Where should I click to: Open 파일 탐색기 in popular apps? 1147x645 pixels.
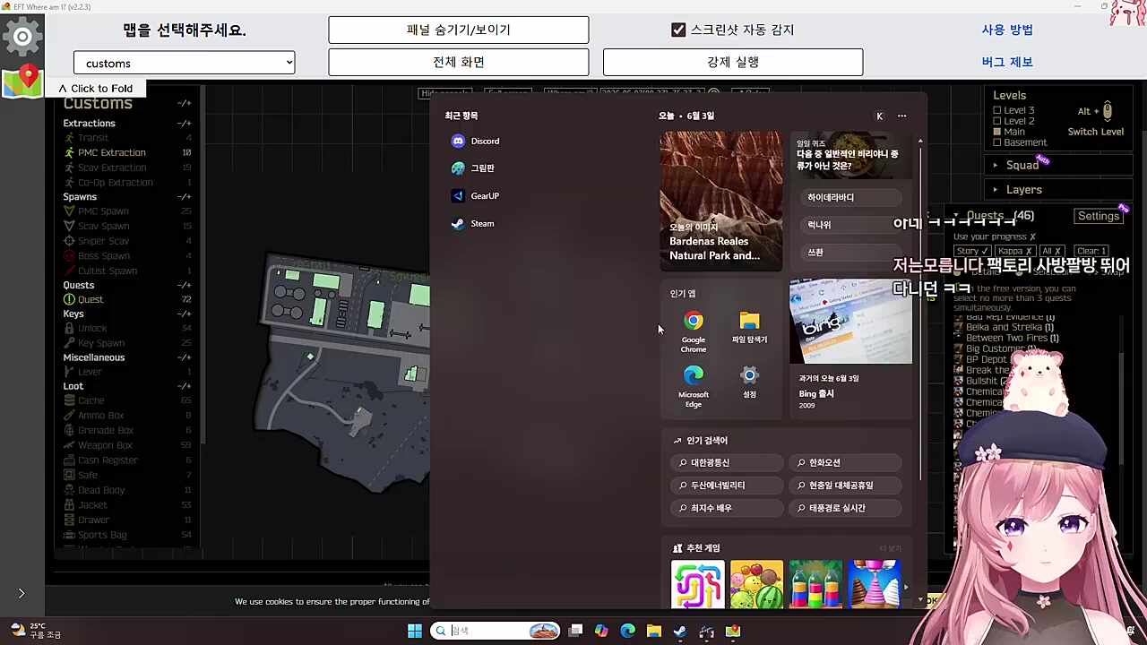point(749,327)
